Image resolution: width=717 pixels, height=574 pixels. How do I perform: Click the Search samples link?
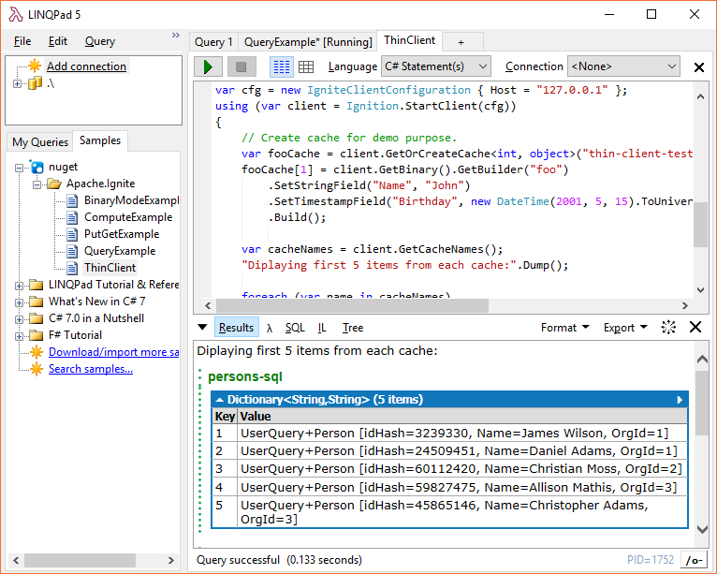(x=91, y=369)
